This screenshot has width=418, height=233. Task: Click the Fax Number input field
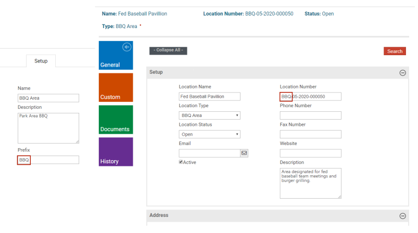(x=310, y=134)
